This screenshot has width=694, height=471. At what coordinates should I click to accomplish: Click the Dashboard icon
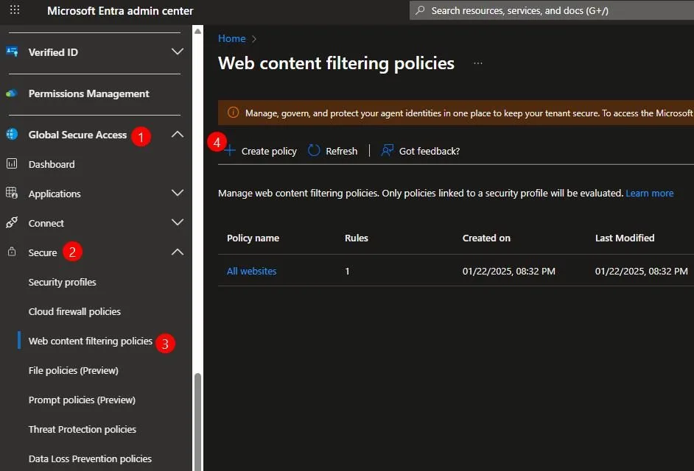click(x=12, y=163)
